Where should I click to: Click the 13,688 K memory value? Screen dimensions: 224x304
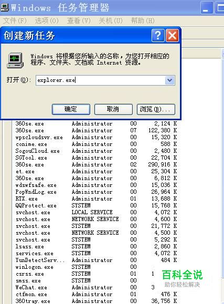[x=164, y=198]
